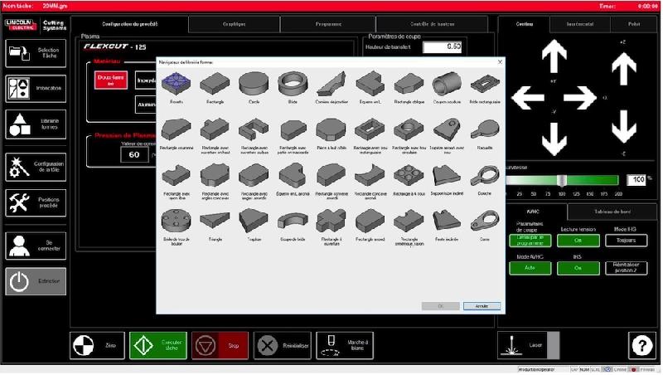Click the Hauteur de transfert input field
This screenshot has height=375, width=663.
[x=442, y=46]
